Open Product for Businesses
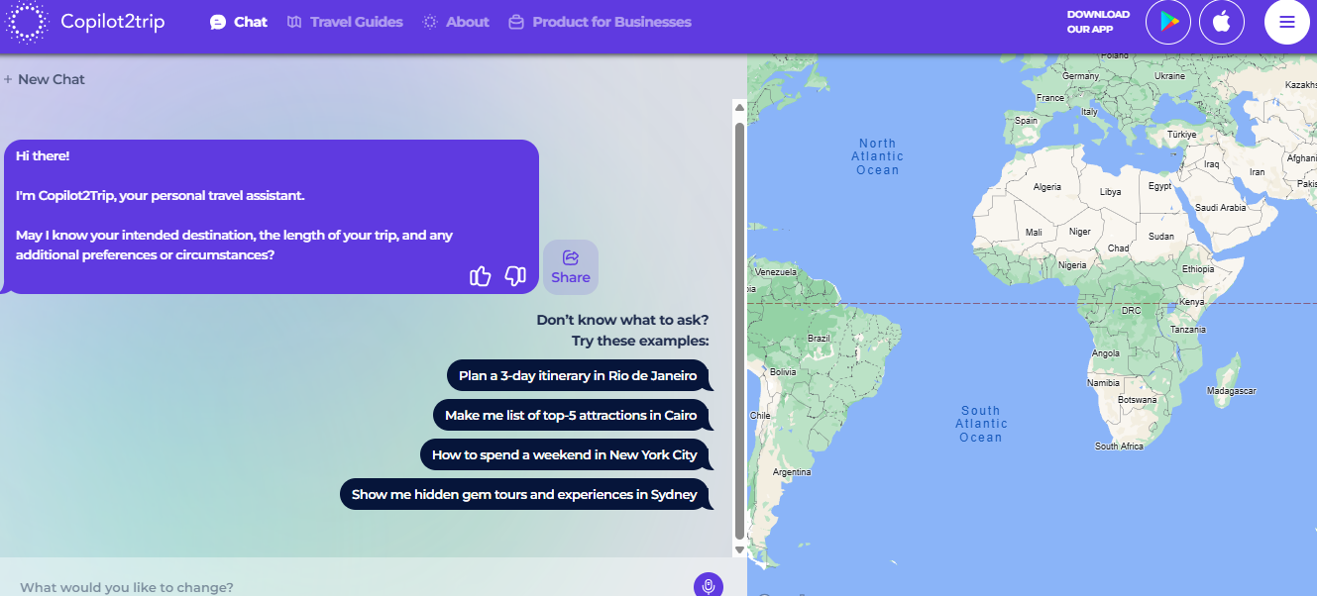This screenshot has height=596, width=1317. pyautogui.click(x=600, y=22)
